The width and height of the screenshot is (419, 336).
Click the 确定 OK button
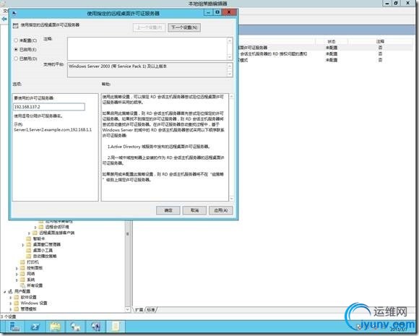[x=168, y=210]
